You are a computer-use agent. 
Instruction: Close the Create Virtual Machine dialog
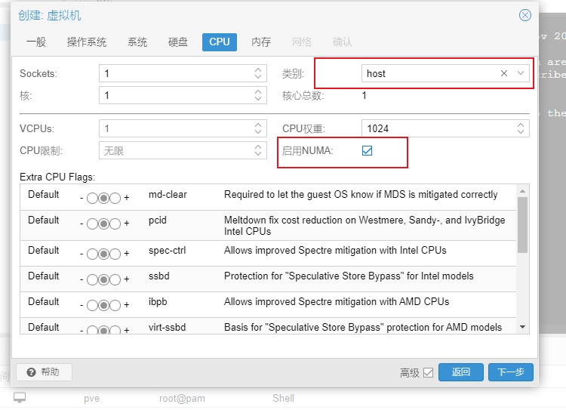point(524,15)
